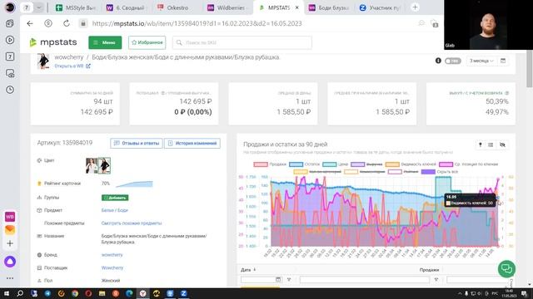
Task: Reload the page
Action: point(67,23)
